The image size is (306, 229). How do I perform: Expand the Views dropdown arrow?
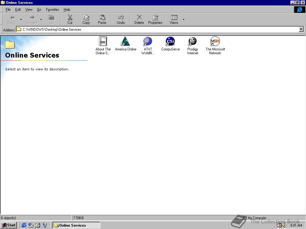click(184, 19)
